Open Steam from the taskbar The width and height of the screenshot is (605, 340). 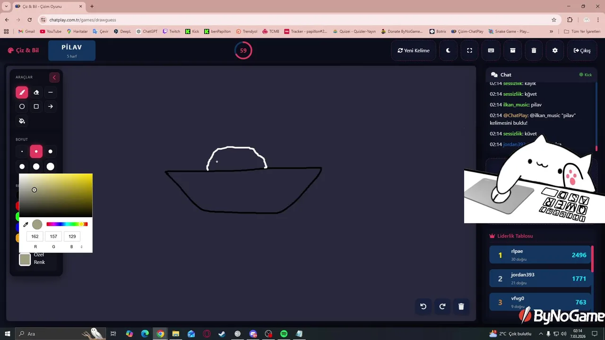click(222, 334)
